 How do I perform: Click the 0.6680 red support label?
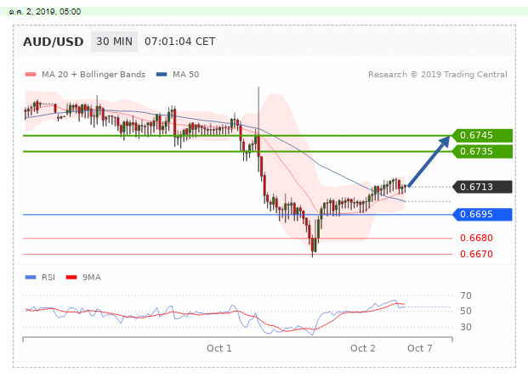476,238
